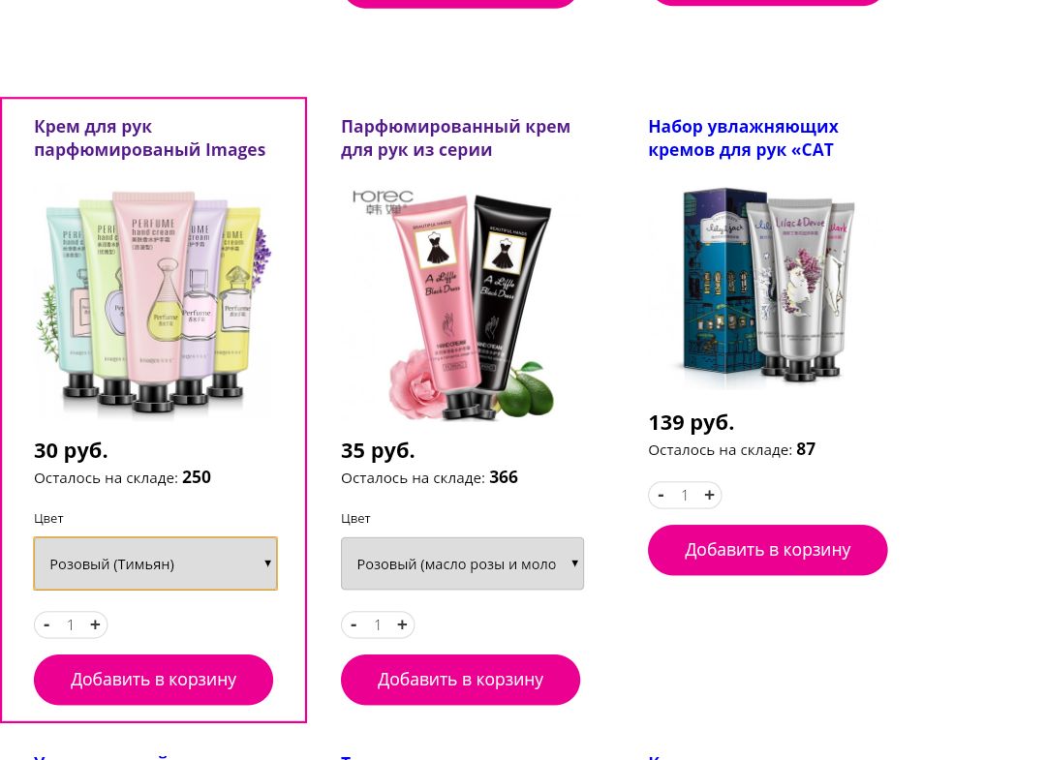Click quantity field of Images hand cream

click(x=71, y=624)
